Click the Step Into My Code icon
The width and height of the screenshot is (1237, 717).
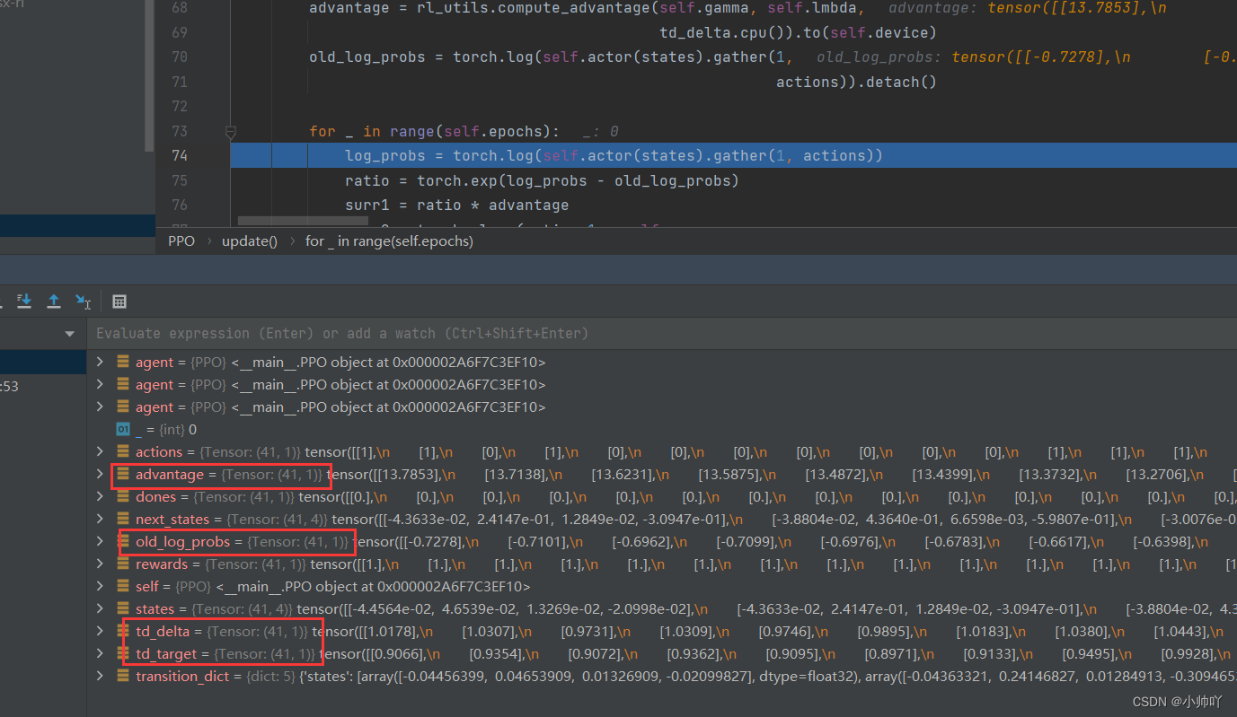24,301
